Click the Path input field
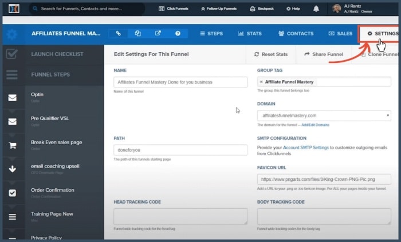The width and height of the screenshot is (401, 242). (x=180, y=150)
